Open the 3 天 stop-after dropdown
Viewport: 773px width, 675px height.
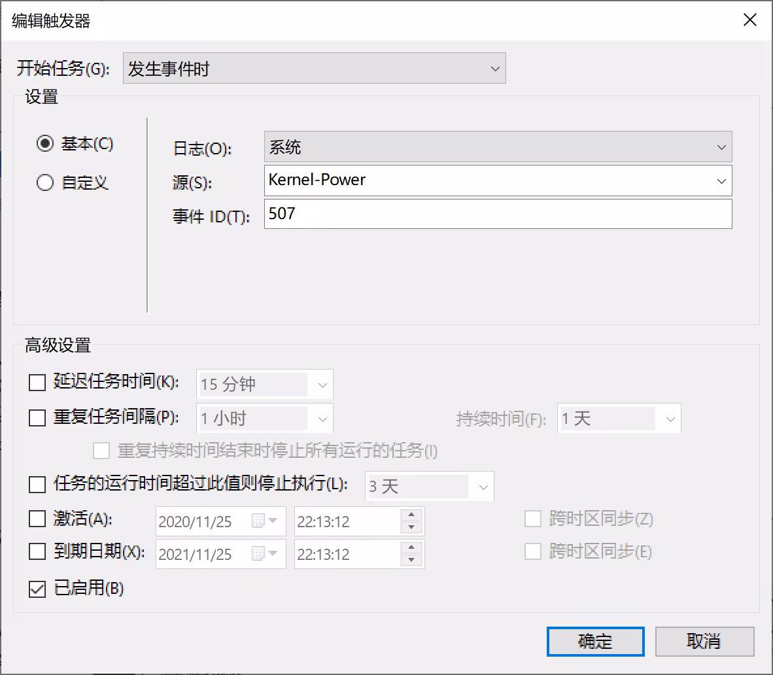tap(430, 487)
